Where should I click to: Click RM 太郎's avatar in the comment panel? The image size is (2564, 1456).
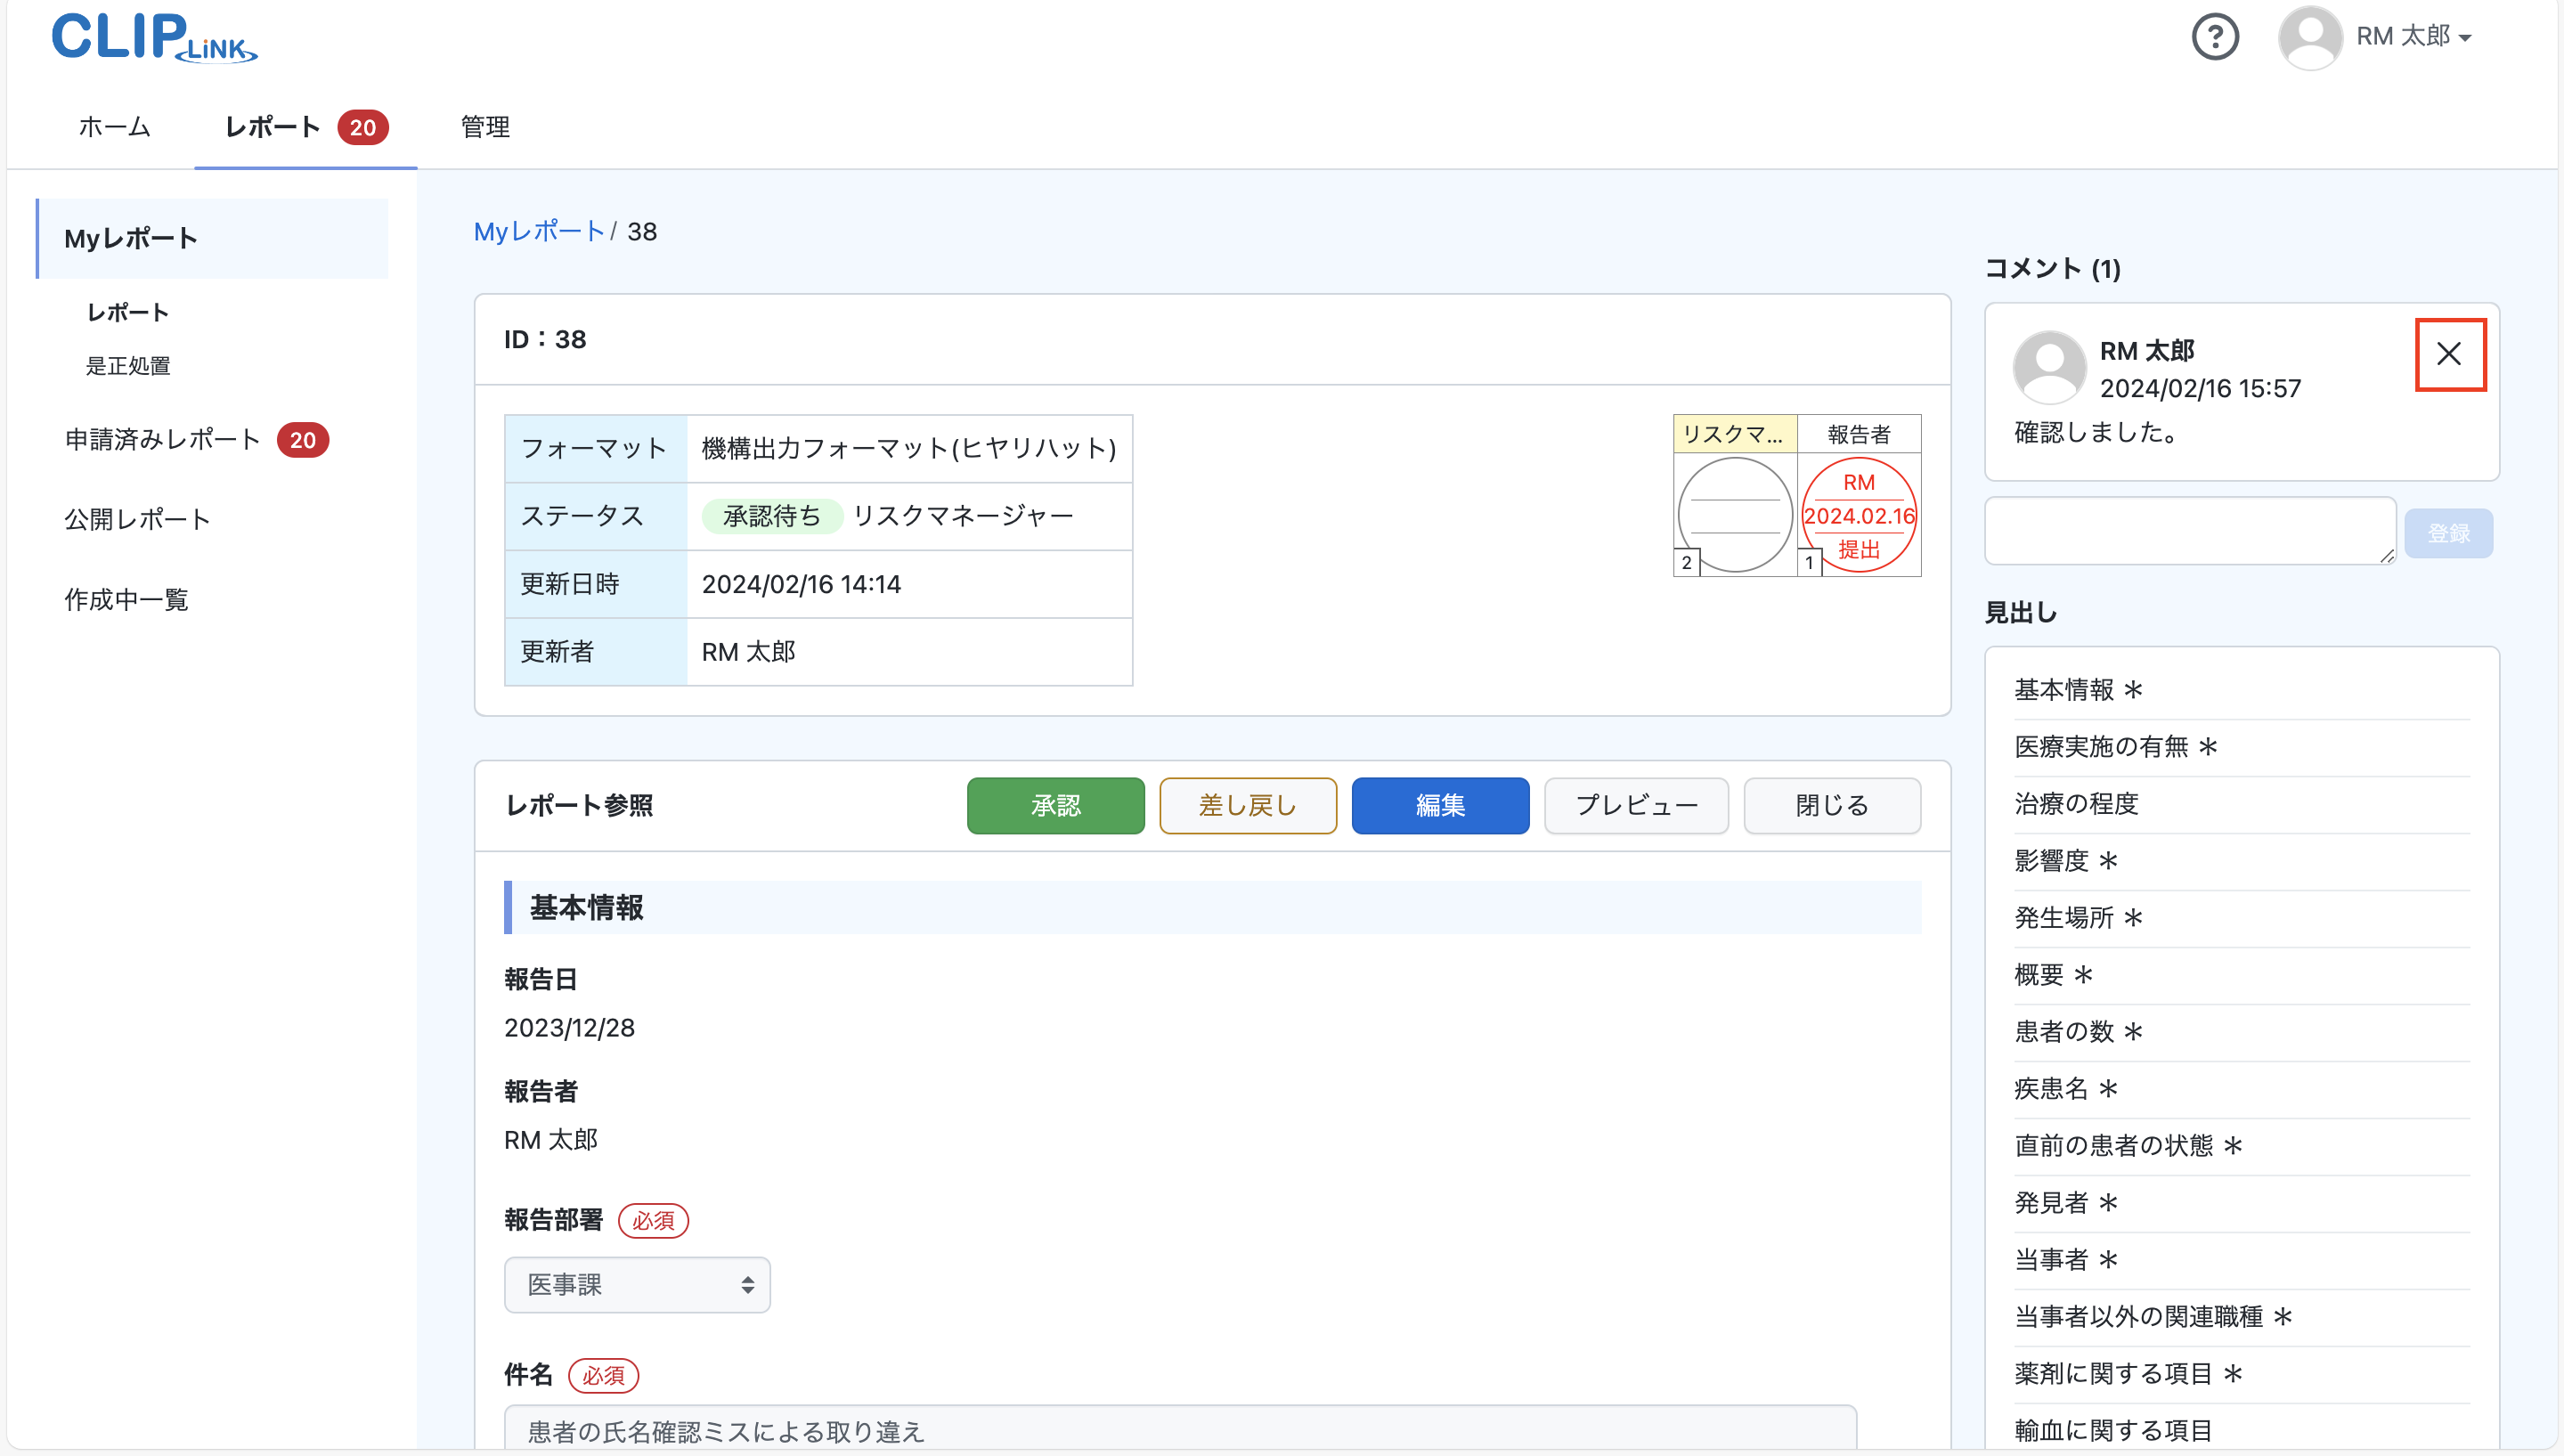2048,368
